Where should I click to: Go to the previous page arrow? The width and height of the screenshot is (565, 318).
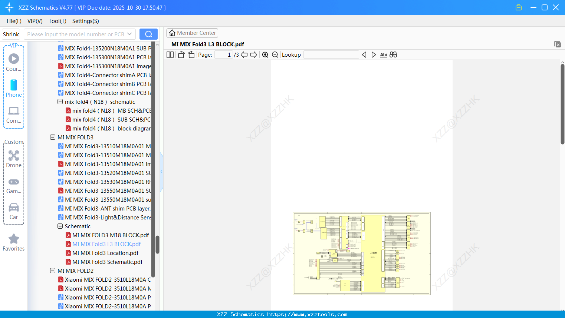pyautogui.click(x=244, y=54)
